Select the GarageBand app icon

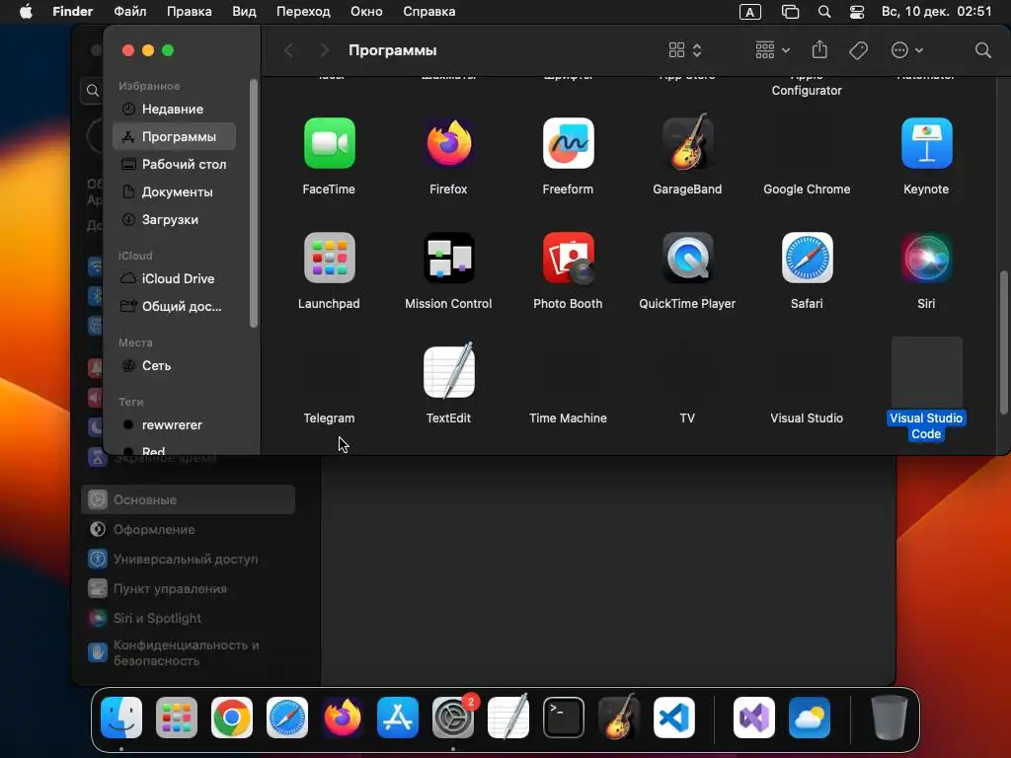point(688,142)
